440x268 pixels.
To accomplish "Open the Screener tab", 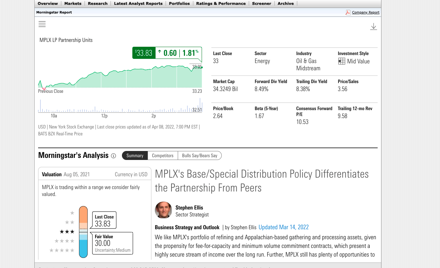I will click(262, 3).
